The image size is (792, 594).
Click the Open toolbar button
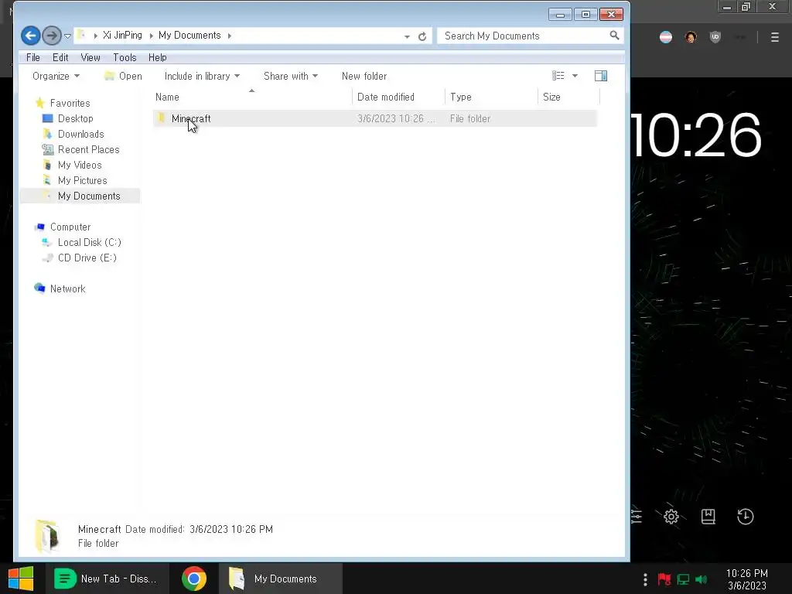click(x=123, y=77)
